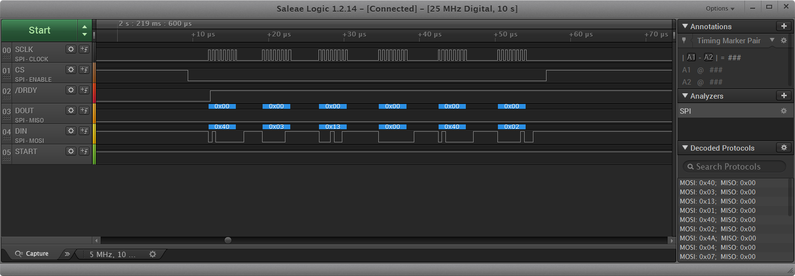Image resolution: width=795 pixels, height=276 pixels.
Task: Select decoded row MOSI: 0x04
Action: pyautogui.click(x=718, y=247)
